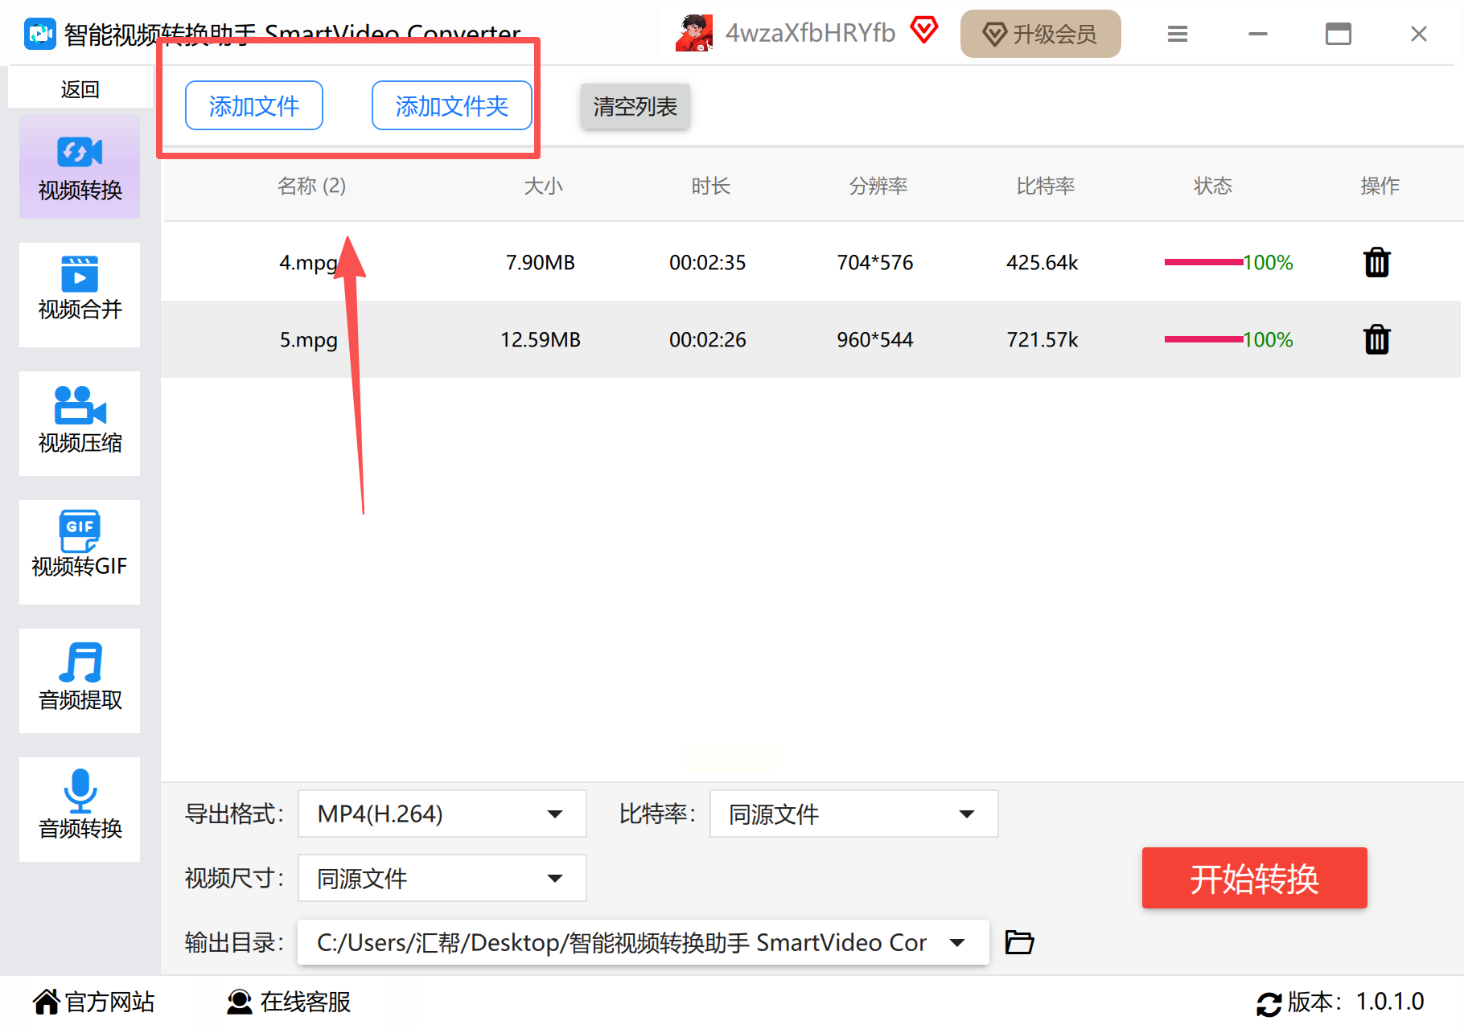Switch to 视频合并 video merge
This screenshot has height=1029, width=1464.
[x=80, y=295]
